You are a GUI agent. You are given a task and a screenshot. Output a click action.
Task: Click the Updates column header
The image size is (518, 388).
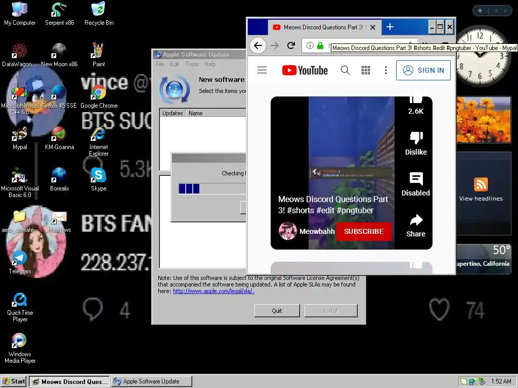point(172,113)
